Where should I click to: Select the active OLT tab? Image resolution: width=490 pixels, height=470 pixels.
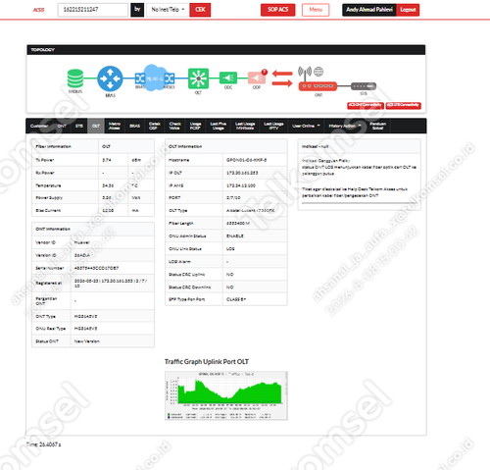pos(96,126)
